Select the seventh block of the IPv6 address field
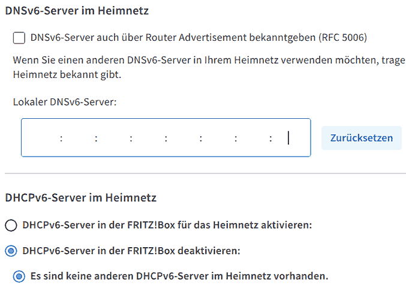This screenshot has height=288, width=406. click(253, 138)
